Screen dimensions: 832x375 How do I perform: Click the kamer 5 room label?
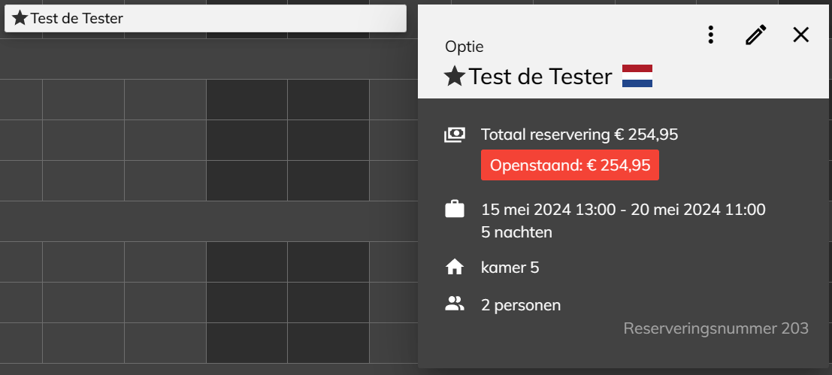[510, 268]
